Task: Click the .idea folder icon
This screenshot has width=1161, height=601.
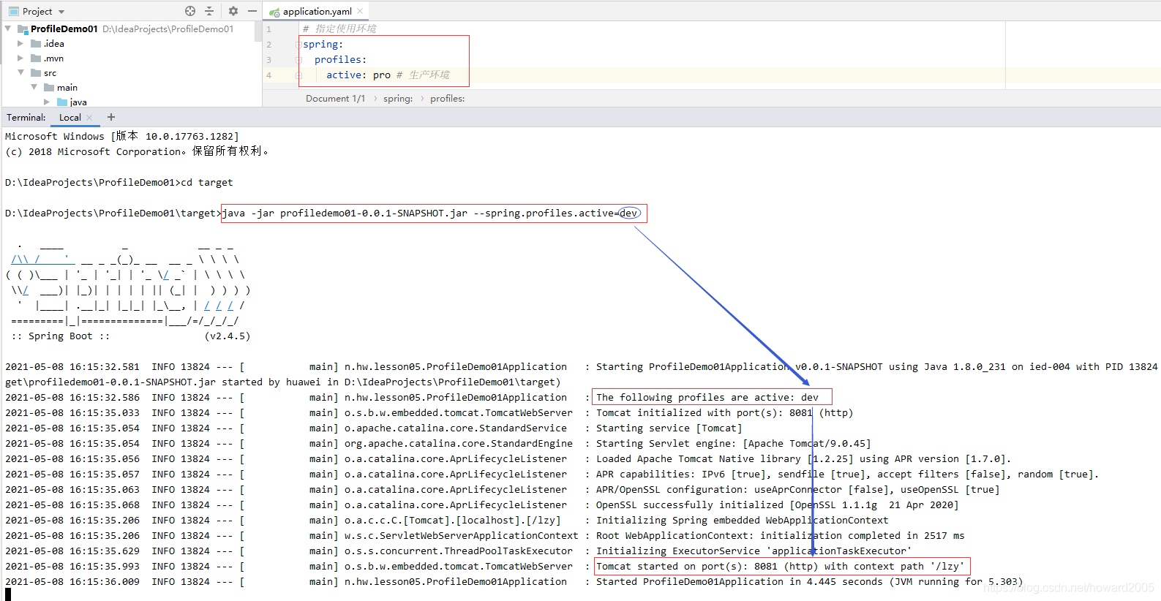Action: pyautogui.click(x=36, y=43)
